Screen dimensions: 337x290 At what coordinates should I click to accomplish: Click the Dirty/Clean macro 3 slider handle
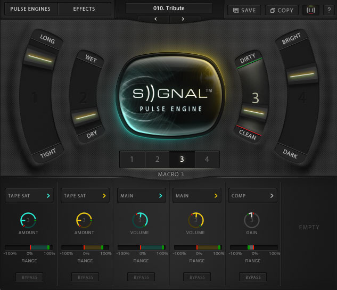tap(253, 112)
